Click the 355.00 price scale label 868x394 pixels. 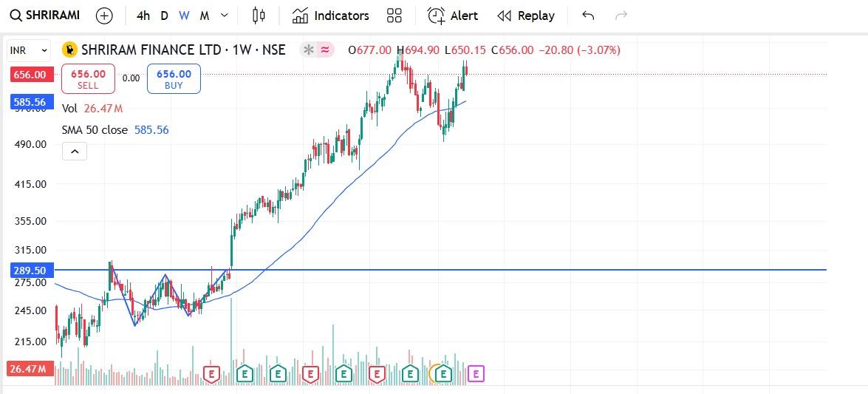[x=32, y=220]
